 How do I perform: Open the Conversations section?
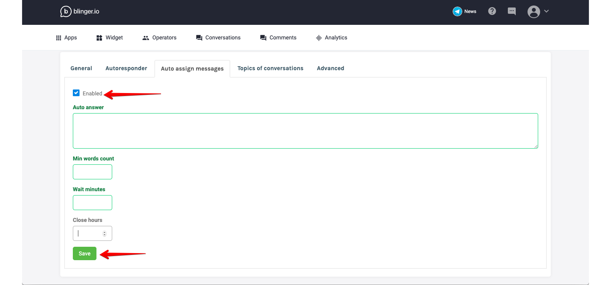(218, 37)
